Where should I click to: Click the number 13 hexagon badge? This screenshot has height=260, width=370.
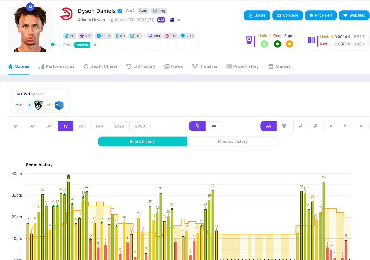tap(30, 6)
